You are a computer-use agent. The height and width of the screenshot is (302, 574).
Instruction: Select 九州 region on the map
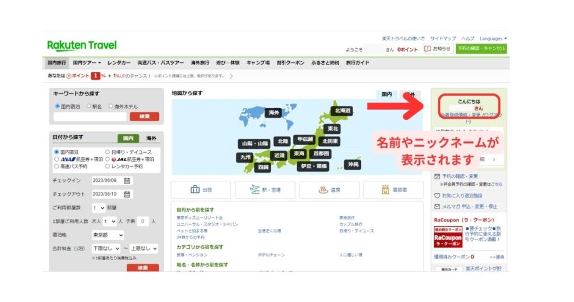[246, 157]
